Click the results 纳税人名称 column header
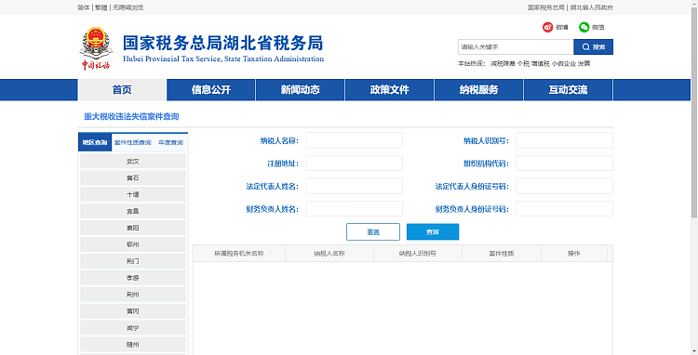The image size is (698, 355). pos(329,254)
